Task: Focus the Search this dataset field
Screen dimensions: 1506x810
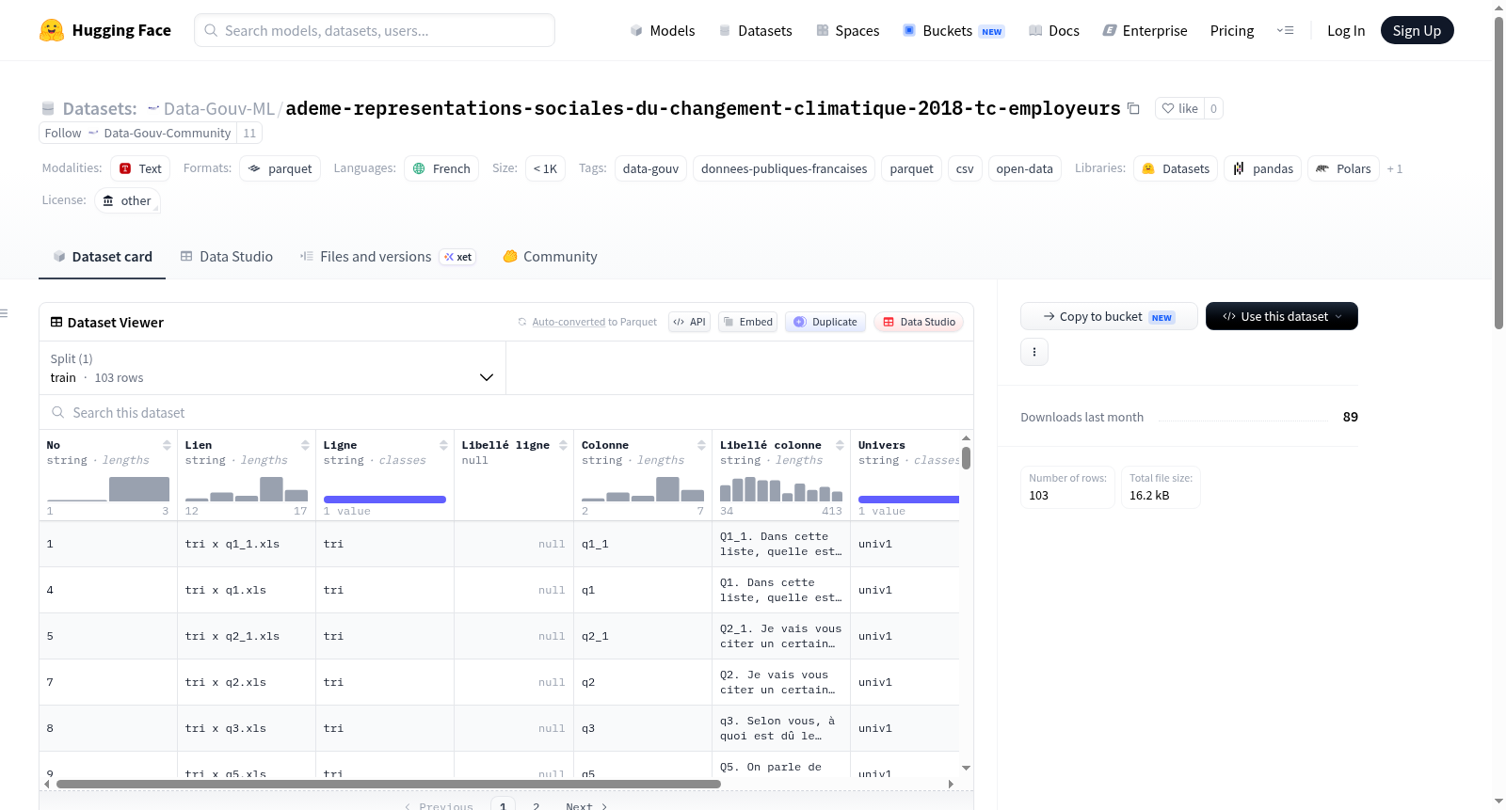Action: (506, 412)
